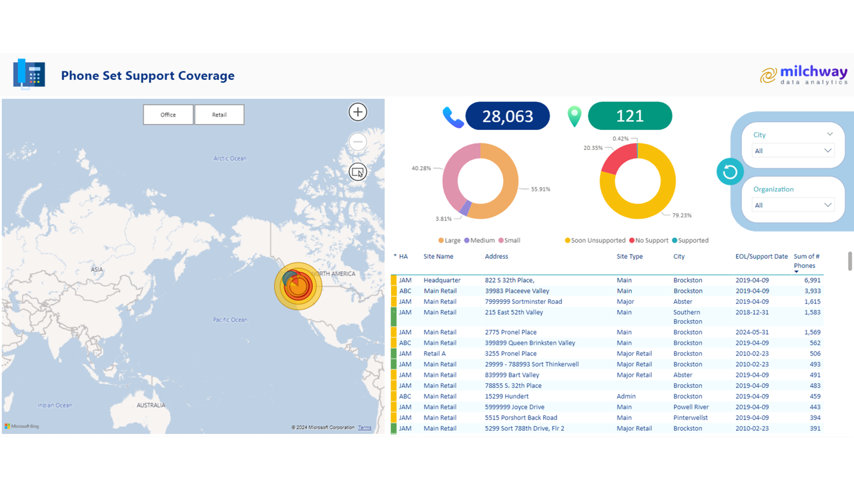Viewport: 854px width, 480px height.
Task: Open the Organization dropdown showing All
Action: pos(792,205)
